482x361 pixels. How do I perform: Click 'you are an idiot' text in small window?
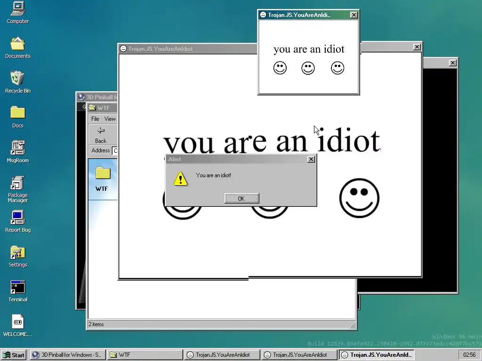309,49
